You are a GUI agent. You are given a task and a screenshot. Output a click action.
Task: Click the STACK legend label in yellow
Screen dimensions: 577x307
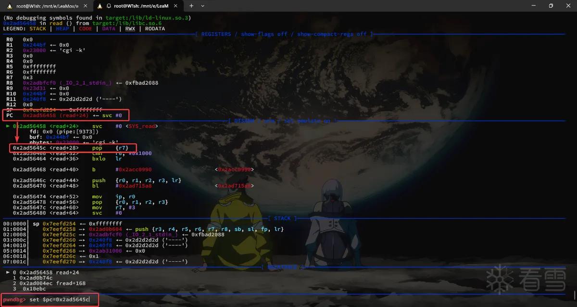click(x=38, y=28)
